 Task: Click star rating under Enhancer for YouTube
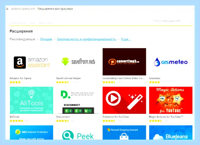tap(109, 121)
